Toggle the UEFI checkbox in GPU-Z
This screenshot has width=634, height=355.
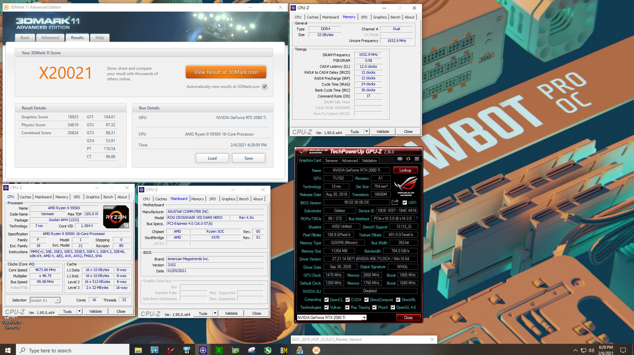[405, 202]
